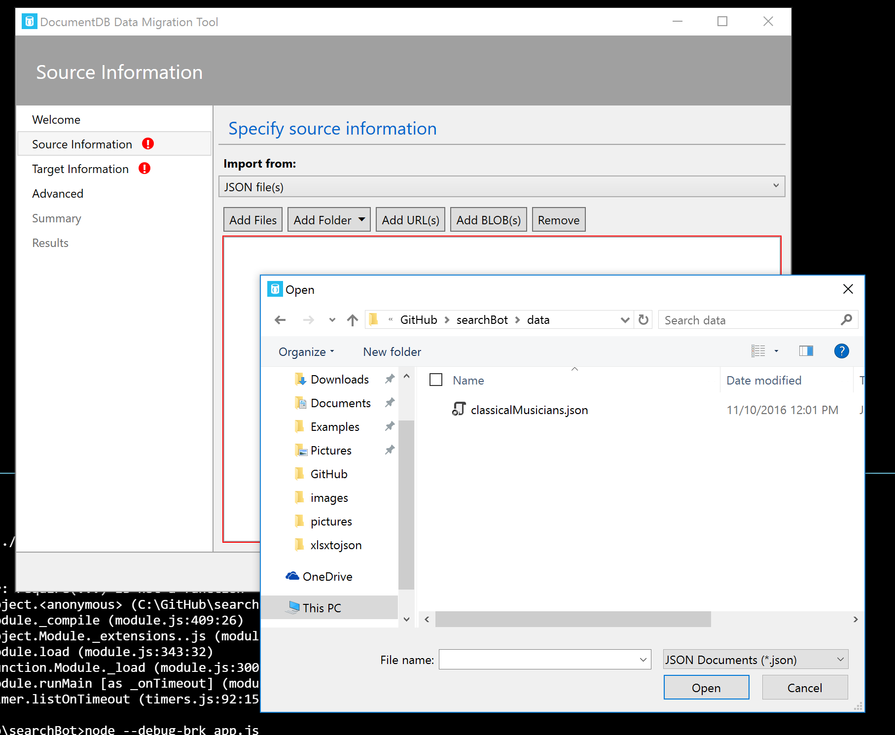Image resolution: width=895 pixels, height=735 pixels.
Task: Open Documents in navigation pane
Action: pyautogui.click(x=341, y=403)
